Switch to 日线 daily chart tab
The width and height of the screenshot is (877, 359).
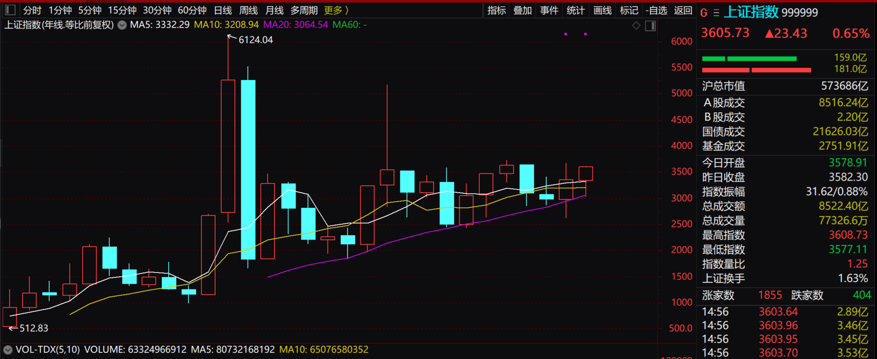pos(223,10)
